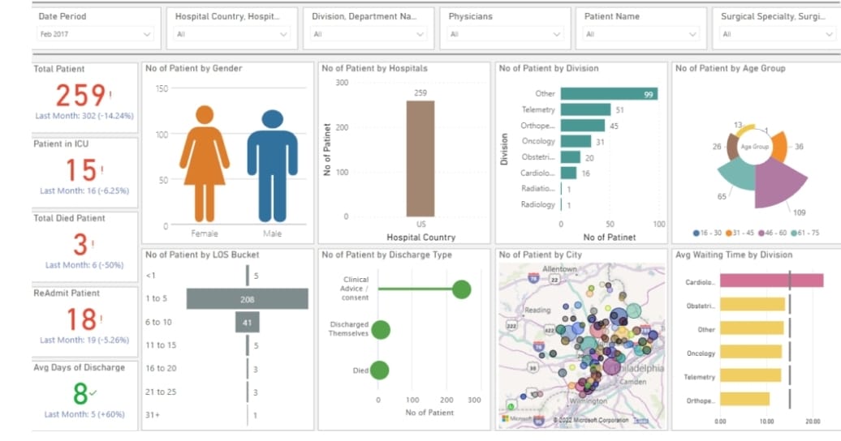The width and height of the screenshot is (841, 441).
Task: Expand the Physicians filter dropdown
Action: click(x=505, y=34)
